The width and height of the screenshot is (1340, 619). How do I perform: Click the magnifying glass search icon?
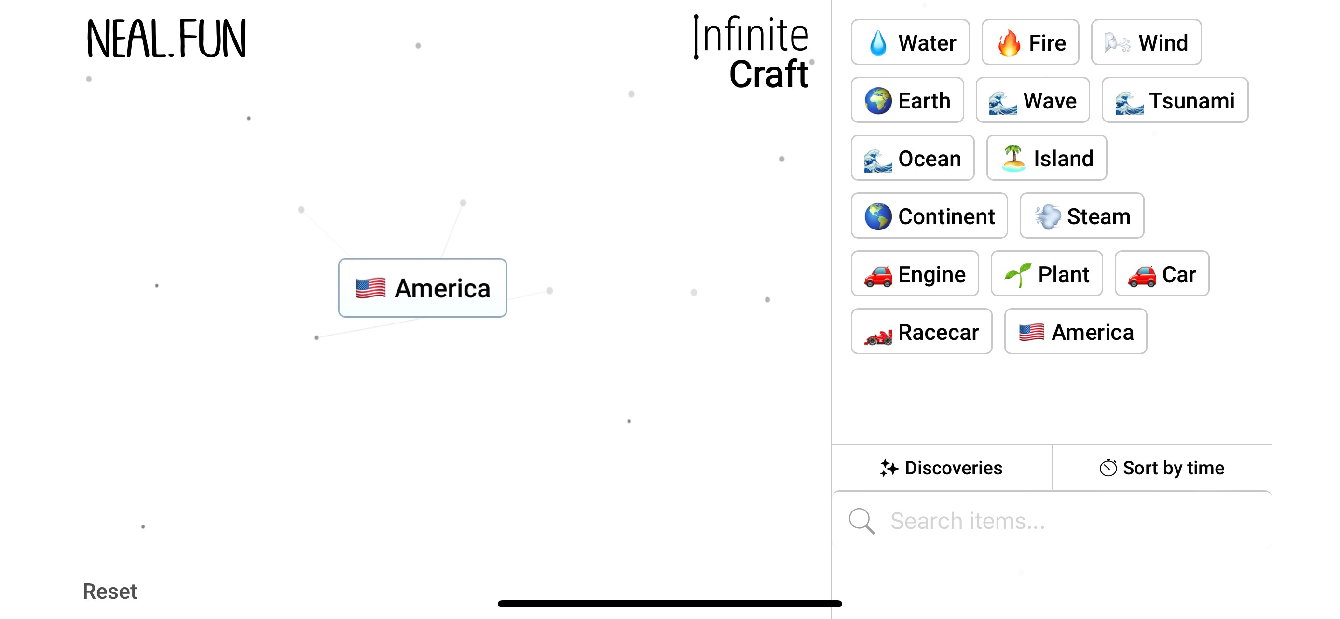pyautogui.click(x=861, y=521)
